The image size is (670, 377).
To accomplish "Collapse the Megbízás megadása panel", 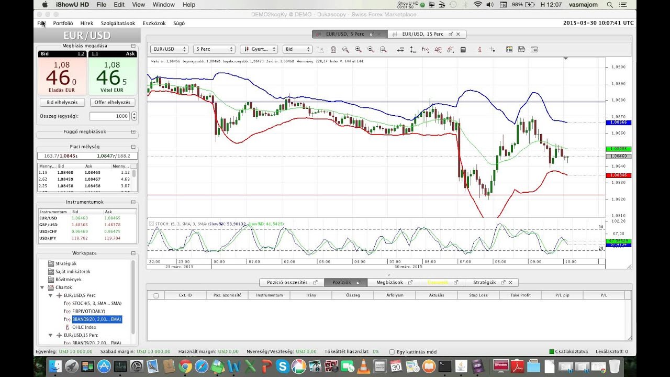I will [x=133, y=46].
